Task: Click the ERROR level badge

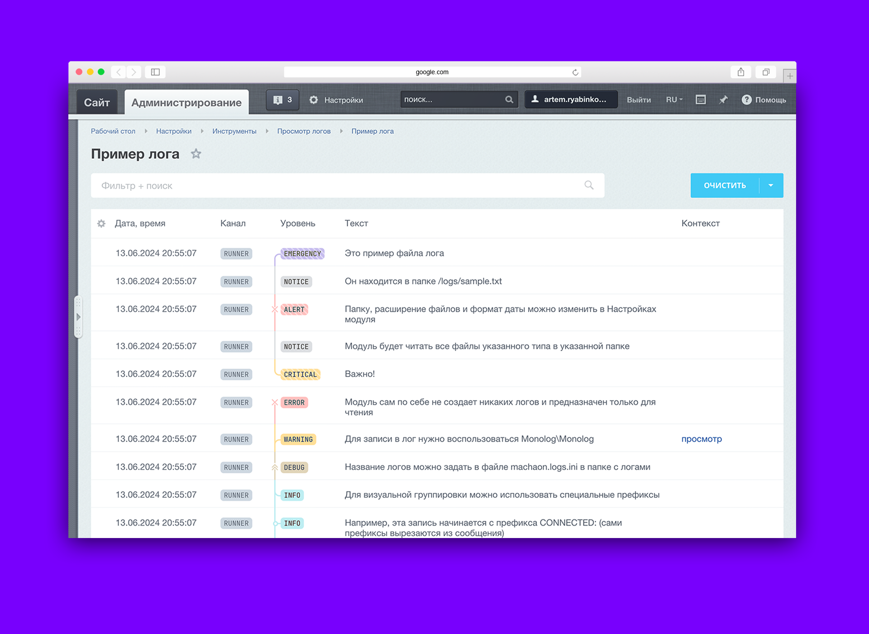Action: (294, 402)
